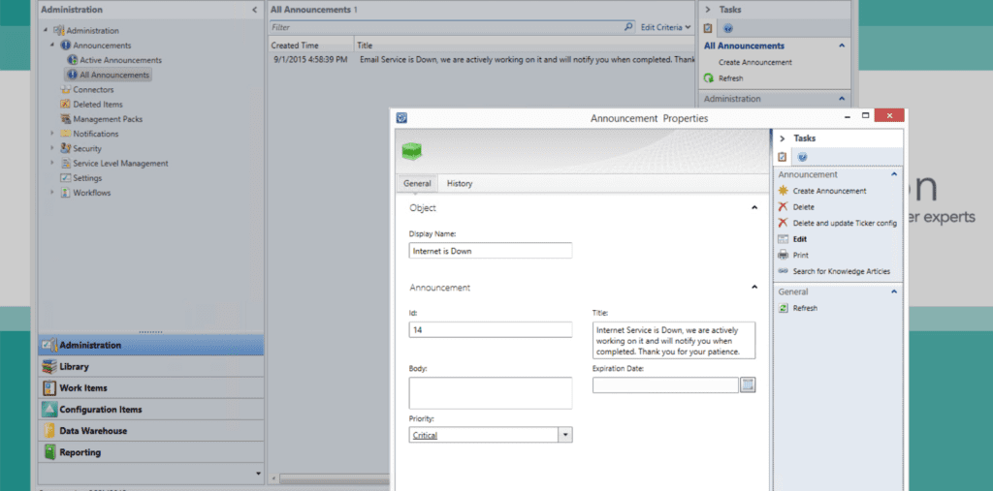Click the clipboard icon in main window Tasks pane

point(708,28)
